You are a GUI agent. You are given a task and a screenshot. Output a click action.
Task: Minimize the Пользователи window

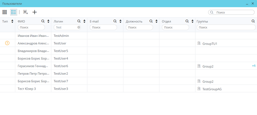[247, 4]
